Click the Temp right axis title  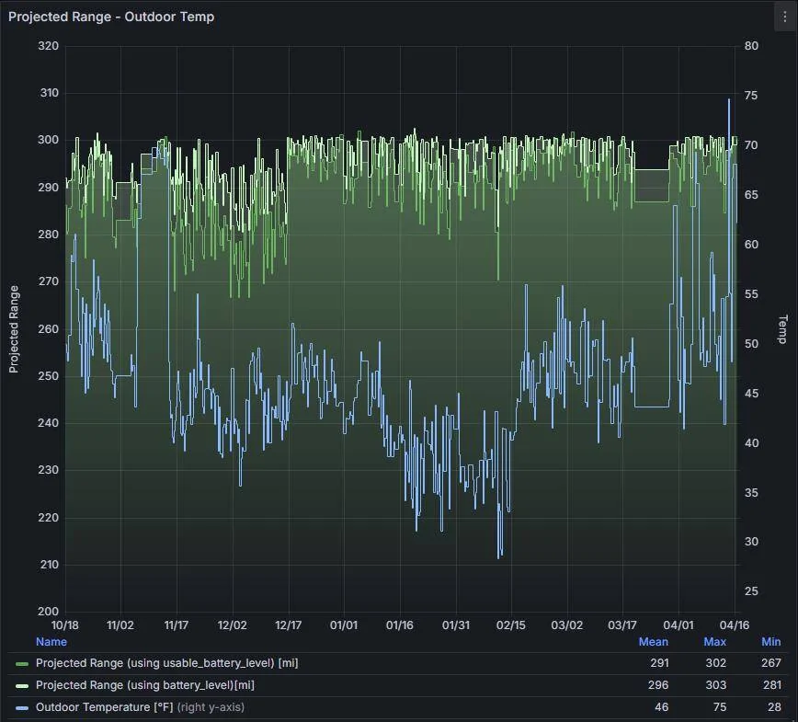pos(783,329)
